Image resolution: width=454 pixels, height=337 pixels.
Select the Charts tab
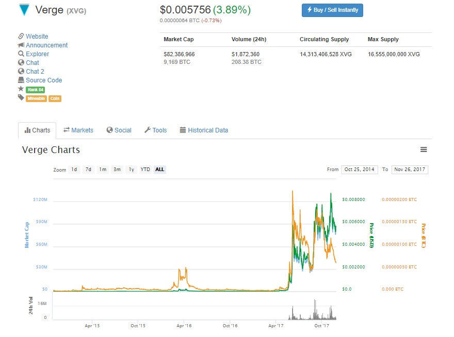point(37,130)
